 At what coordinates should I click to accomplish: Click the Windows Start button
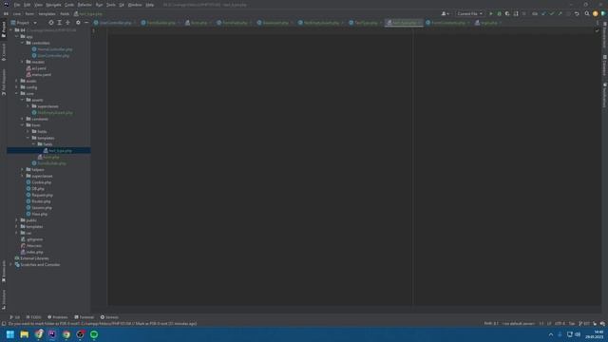[10, 334]
